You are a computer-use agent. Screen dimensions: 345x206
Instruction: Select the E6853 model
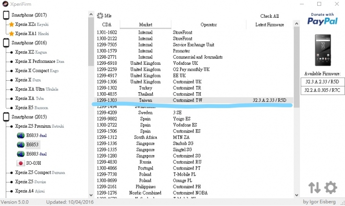(32, 144)
